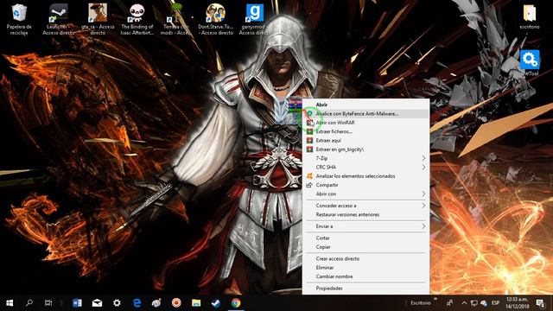Choose Cambiar nombre

(366, 276)
